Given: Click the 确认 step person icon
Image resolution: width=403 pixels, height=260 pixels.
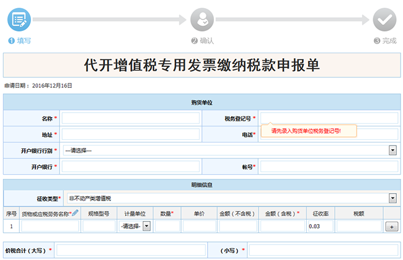Looking at the screenshot, I should [201, 19].
